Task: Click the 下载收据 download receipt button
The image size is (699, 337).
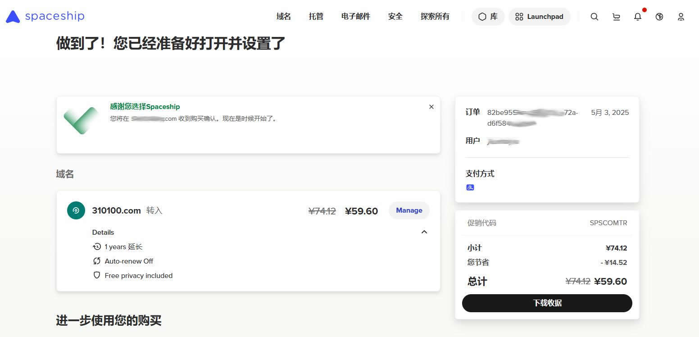Action: [547, 303]
